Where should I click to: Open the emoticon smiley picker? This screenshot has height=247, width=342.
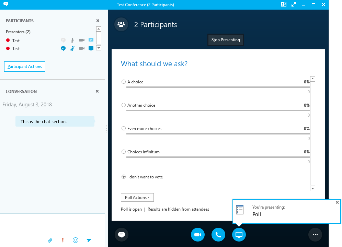[76, 240]
